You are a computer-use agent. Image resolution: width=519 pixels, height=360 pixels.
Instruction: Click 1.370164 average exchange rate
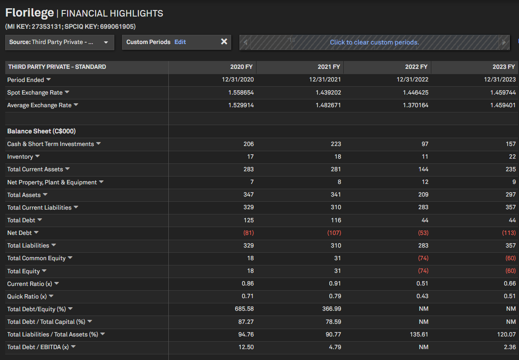415,105
